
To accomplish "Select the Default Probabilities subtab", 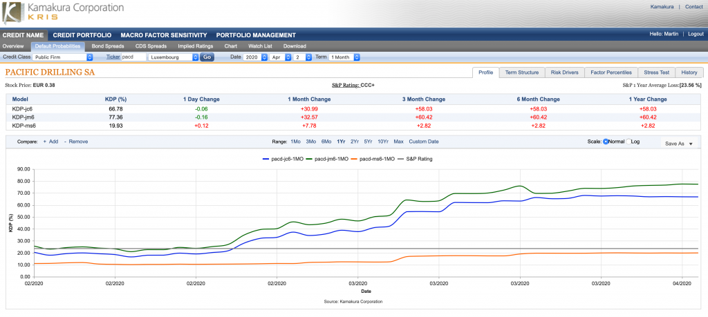I will [58, 46].
